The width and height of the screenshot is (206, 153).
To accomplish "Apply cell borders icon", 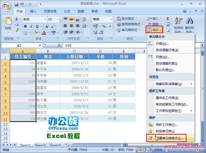I will point(25,32).
